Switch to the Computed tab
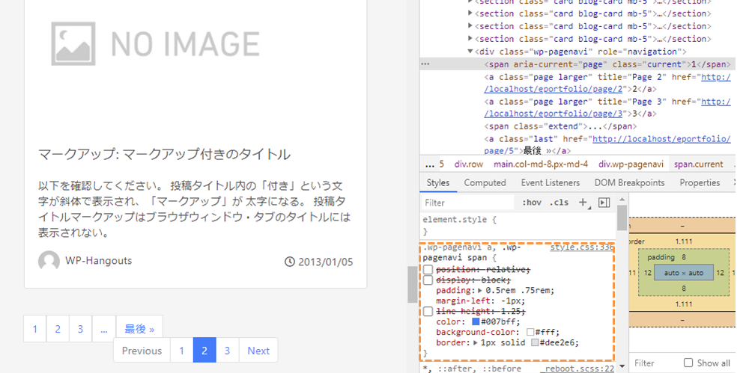 (x=485, y=182)
